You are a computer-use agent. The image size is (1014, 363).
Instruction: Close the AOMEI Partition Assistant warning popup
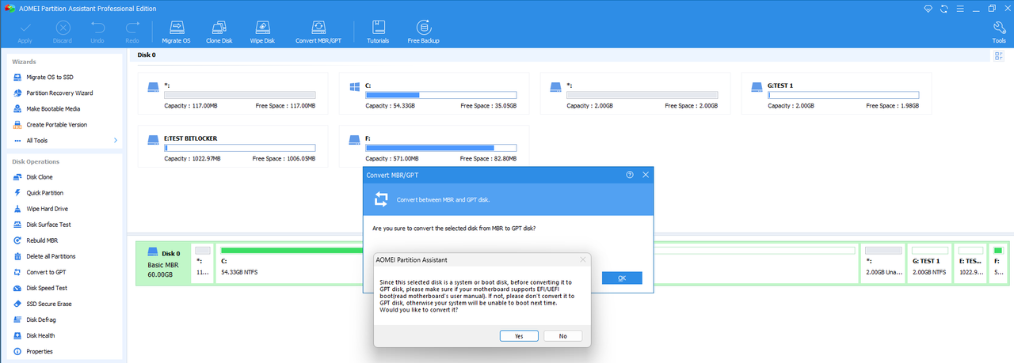click(583, 259)
